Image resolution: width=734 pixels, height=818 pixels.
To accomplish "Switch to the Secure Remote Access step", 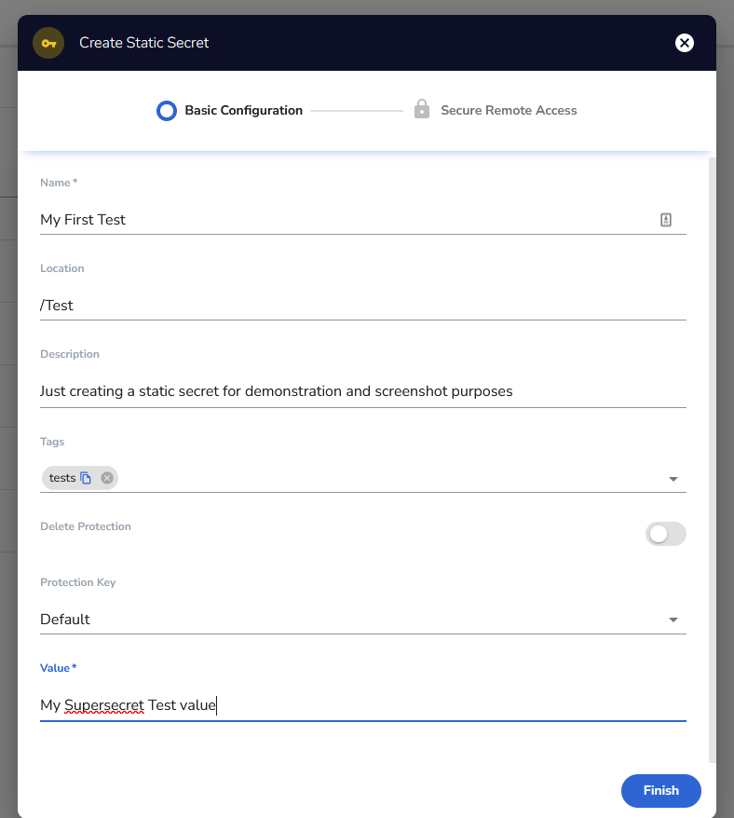I will click(509, 111).
